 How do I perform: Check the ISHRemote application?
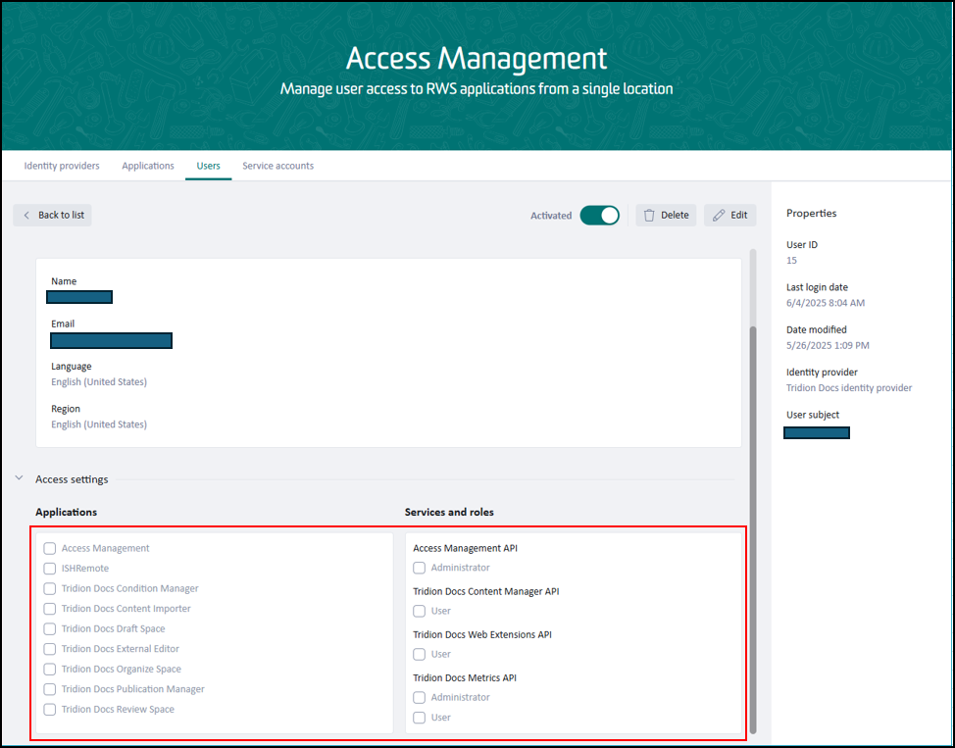coord(49,569)
